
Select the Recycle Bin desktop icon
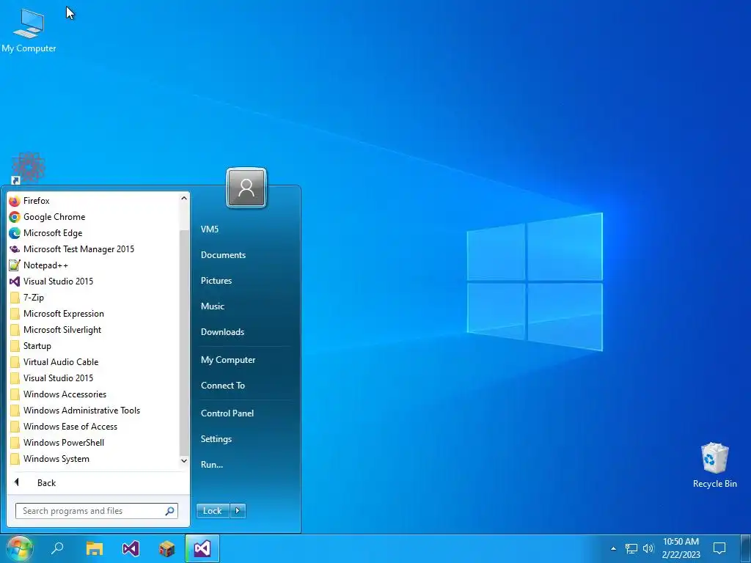point(714,466)
